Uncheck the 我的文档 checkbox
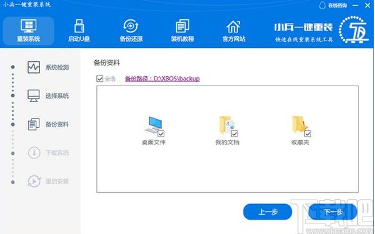This screenshot has width=375, height=234. pyautogui.click(x=234, y=134)
